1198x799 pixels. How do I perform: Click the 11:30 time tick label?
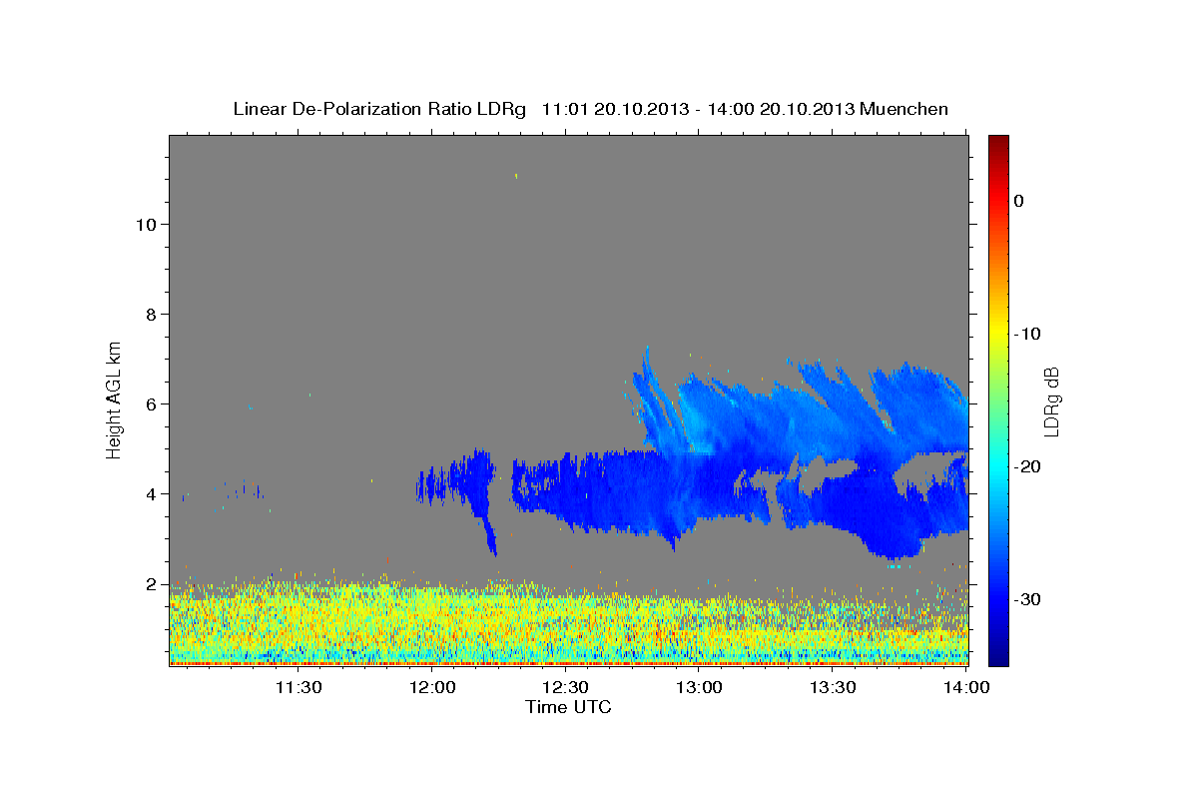[x=299, y=687]
